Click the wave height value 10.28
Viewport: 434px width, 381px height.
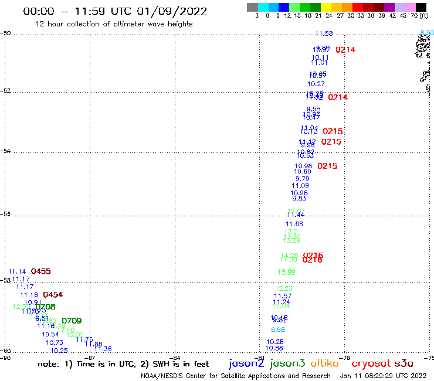click(x=275, y=342)
